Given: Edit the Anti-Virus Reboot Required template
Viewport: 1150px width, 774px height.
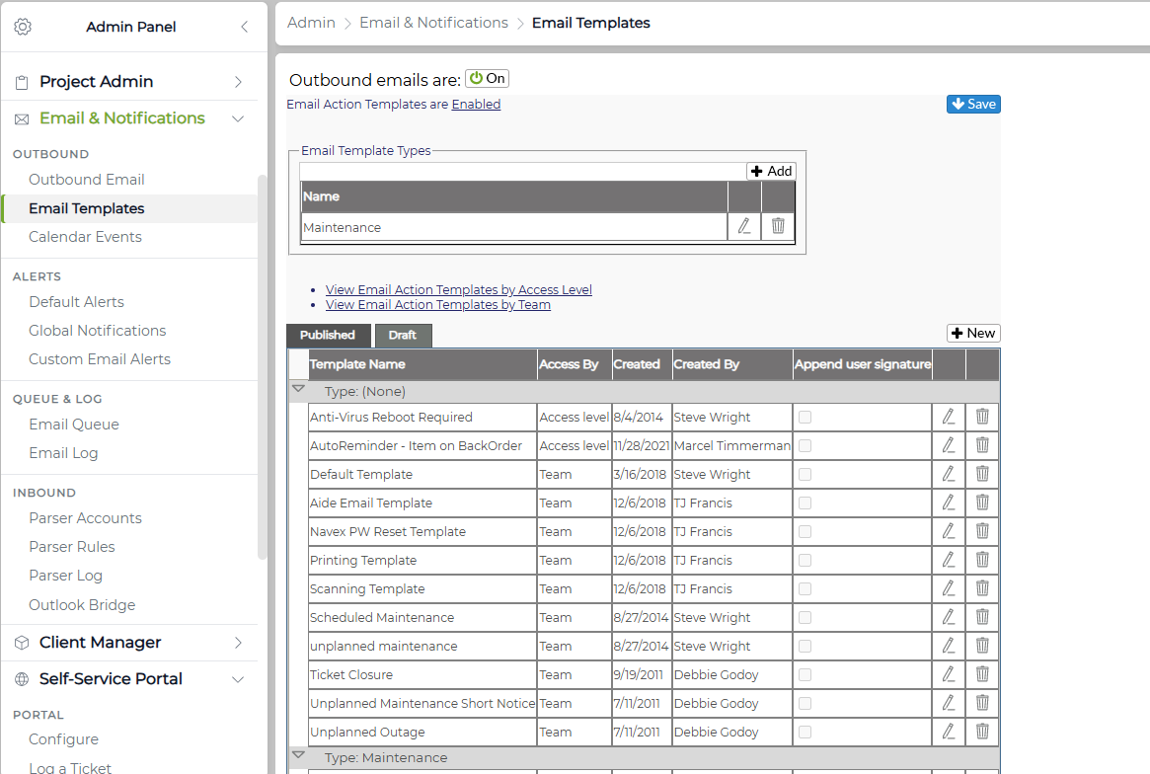Looking at the screenshot, I should click(x=949, y=417).
